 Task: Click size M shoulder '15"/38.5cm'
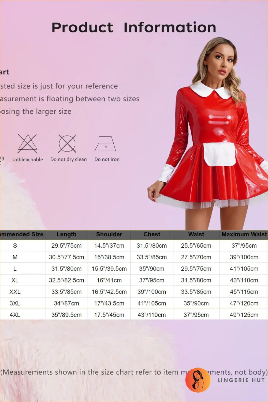pos(109,257)
